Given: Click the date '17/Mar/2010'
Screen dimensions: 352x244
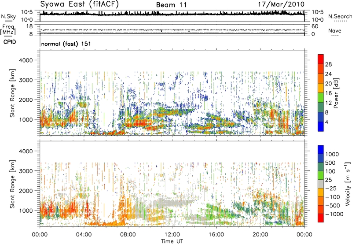Looking at the screenshot, I should coord(281,4).
